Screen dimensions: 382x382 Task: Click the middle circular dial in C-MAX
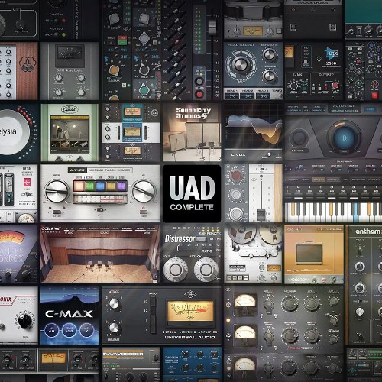69,331
